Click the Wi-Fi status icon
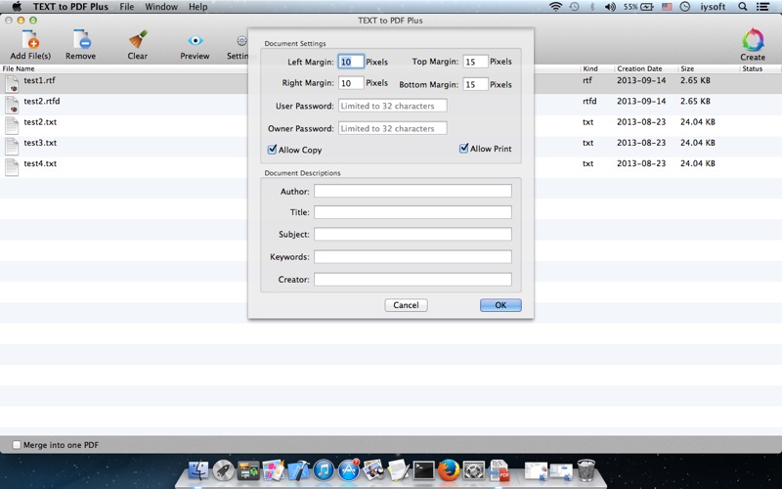Image resolution: width=782 pixels, height=489 pixels. click(x=555, y=7)
